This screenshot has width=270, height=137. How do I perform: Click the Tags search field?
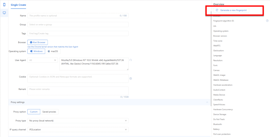pos(78,34)
